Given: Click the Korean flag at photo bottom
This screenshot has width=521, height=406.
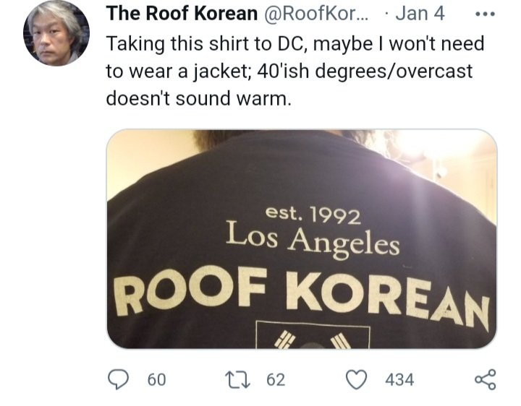Looking at the screenshot, I should click(x=313, y=335).
